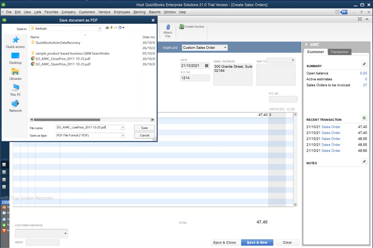This screenshot has width=373, height=248.
Task: Select This PC in the places bar
Action: click(15, 90)
